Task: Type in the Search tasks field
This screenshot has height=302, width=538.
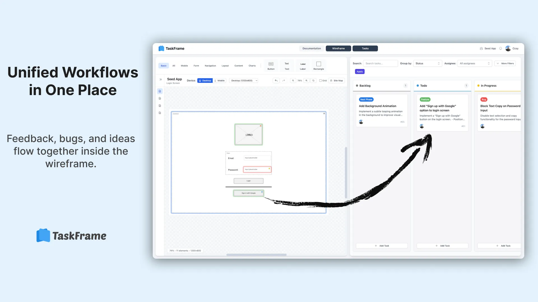Action: coord(381,63)
